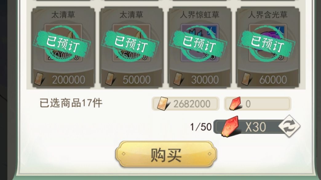Image resolution: width=321 pixels, height=180 pixels.
Task: Click the currency card icon next to 200000
Action: (39, 79)
